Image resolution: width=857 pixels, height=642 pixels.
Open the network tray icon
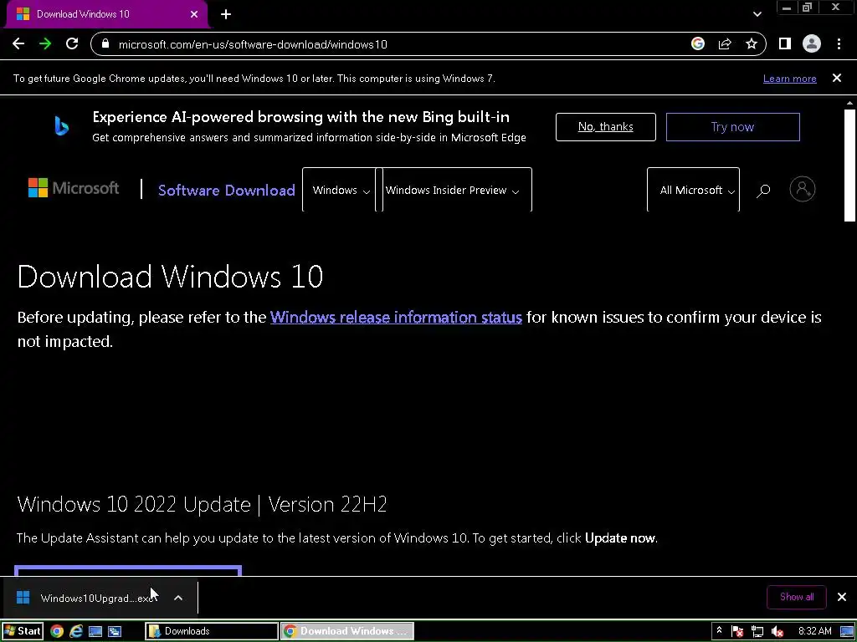tap(757, 632)
